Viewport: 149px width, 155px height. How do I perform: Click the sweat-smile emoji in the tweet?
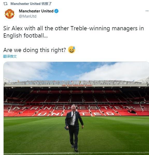coord(72,50)
